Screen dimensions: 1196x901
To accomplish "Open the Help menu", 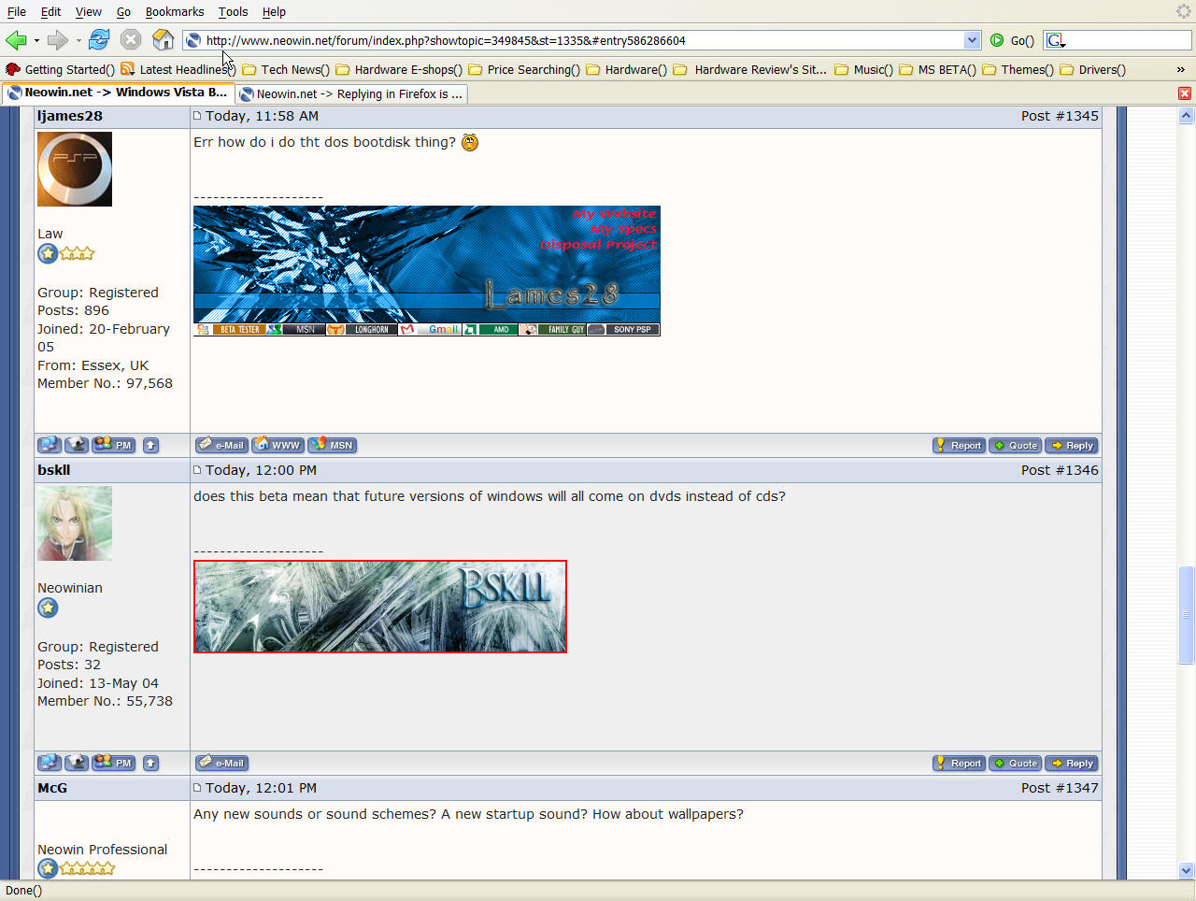I will [274, 11].
